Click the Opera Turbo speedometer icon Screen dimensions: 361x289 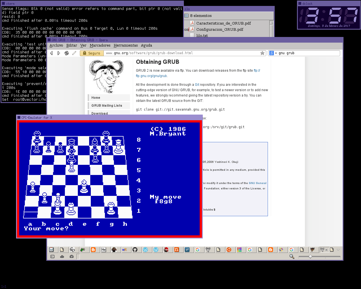coord(72,257)
